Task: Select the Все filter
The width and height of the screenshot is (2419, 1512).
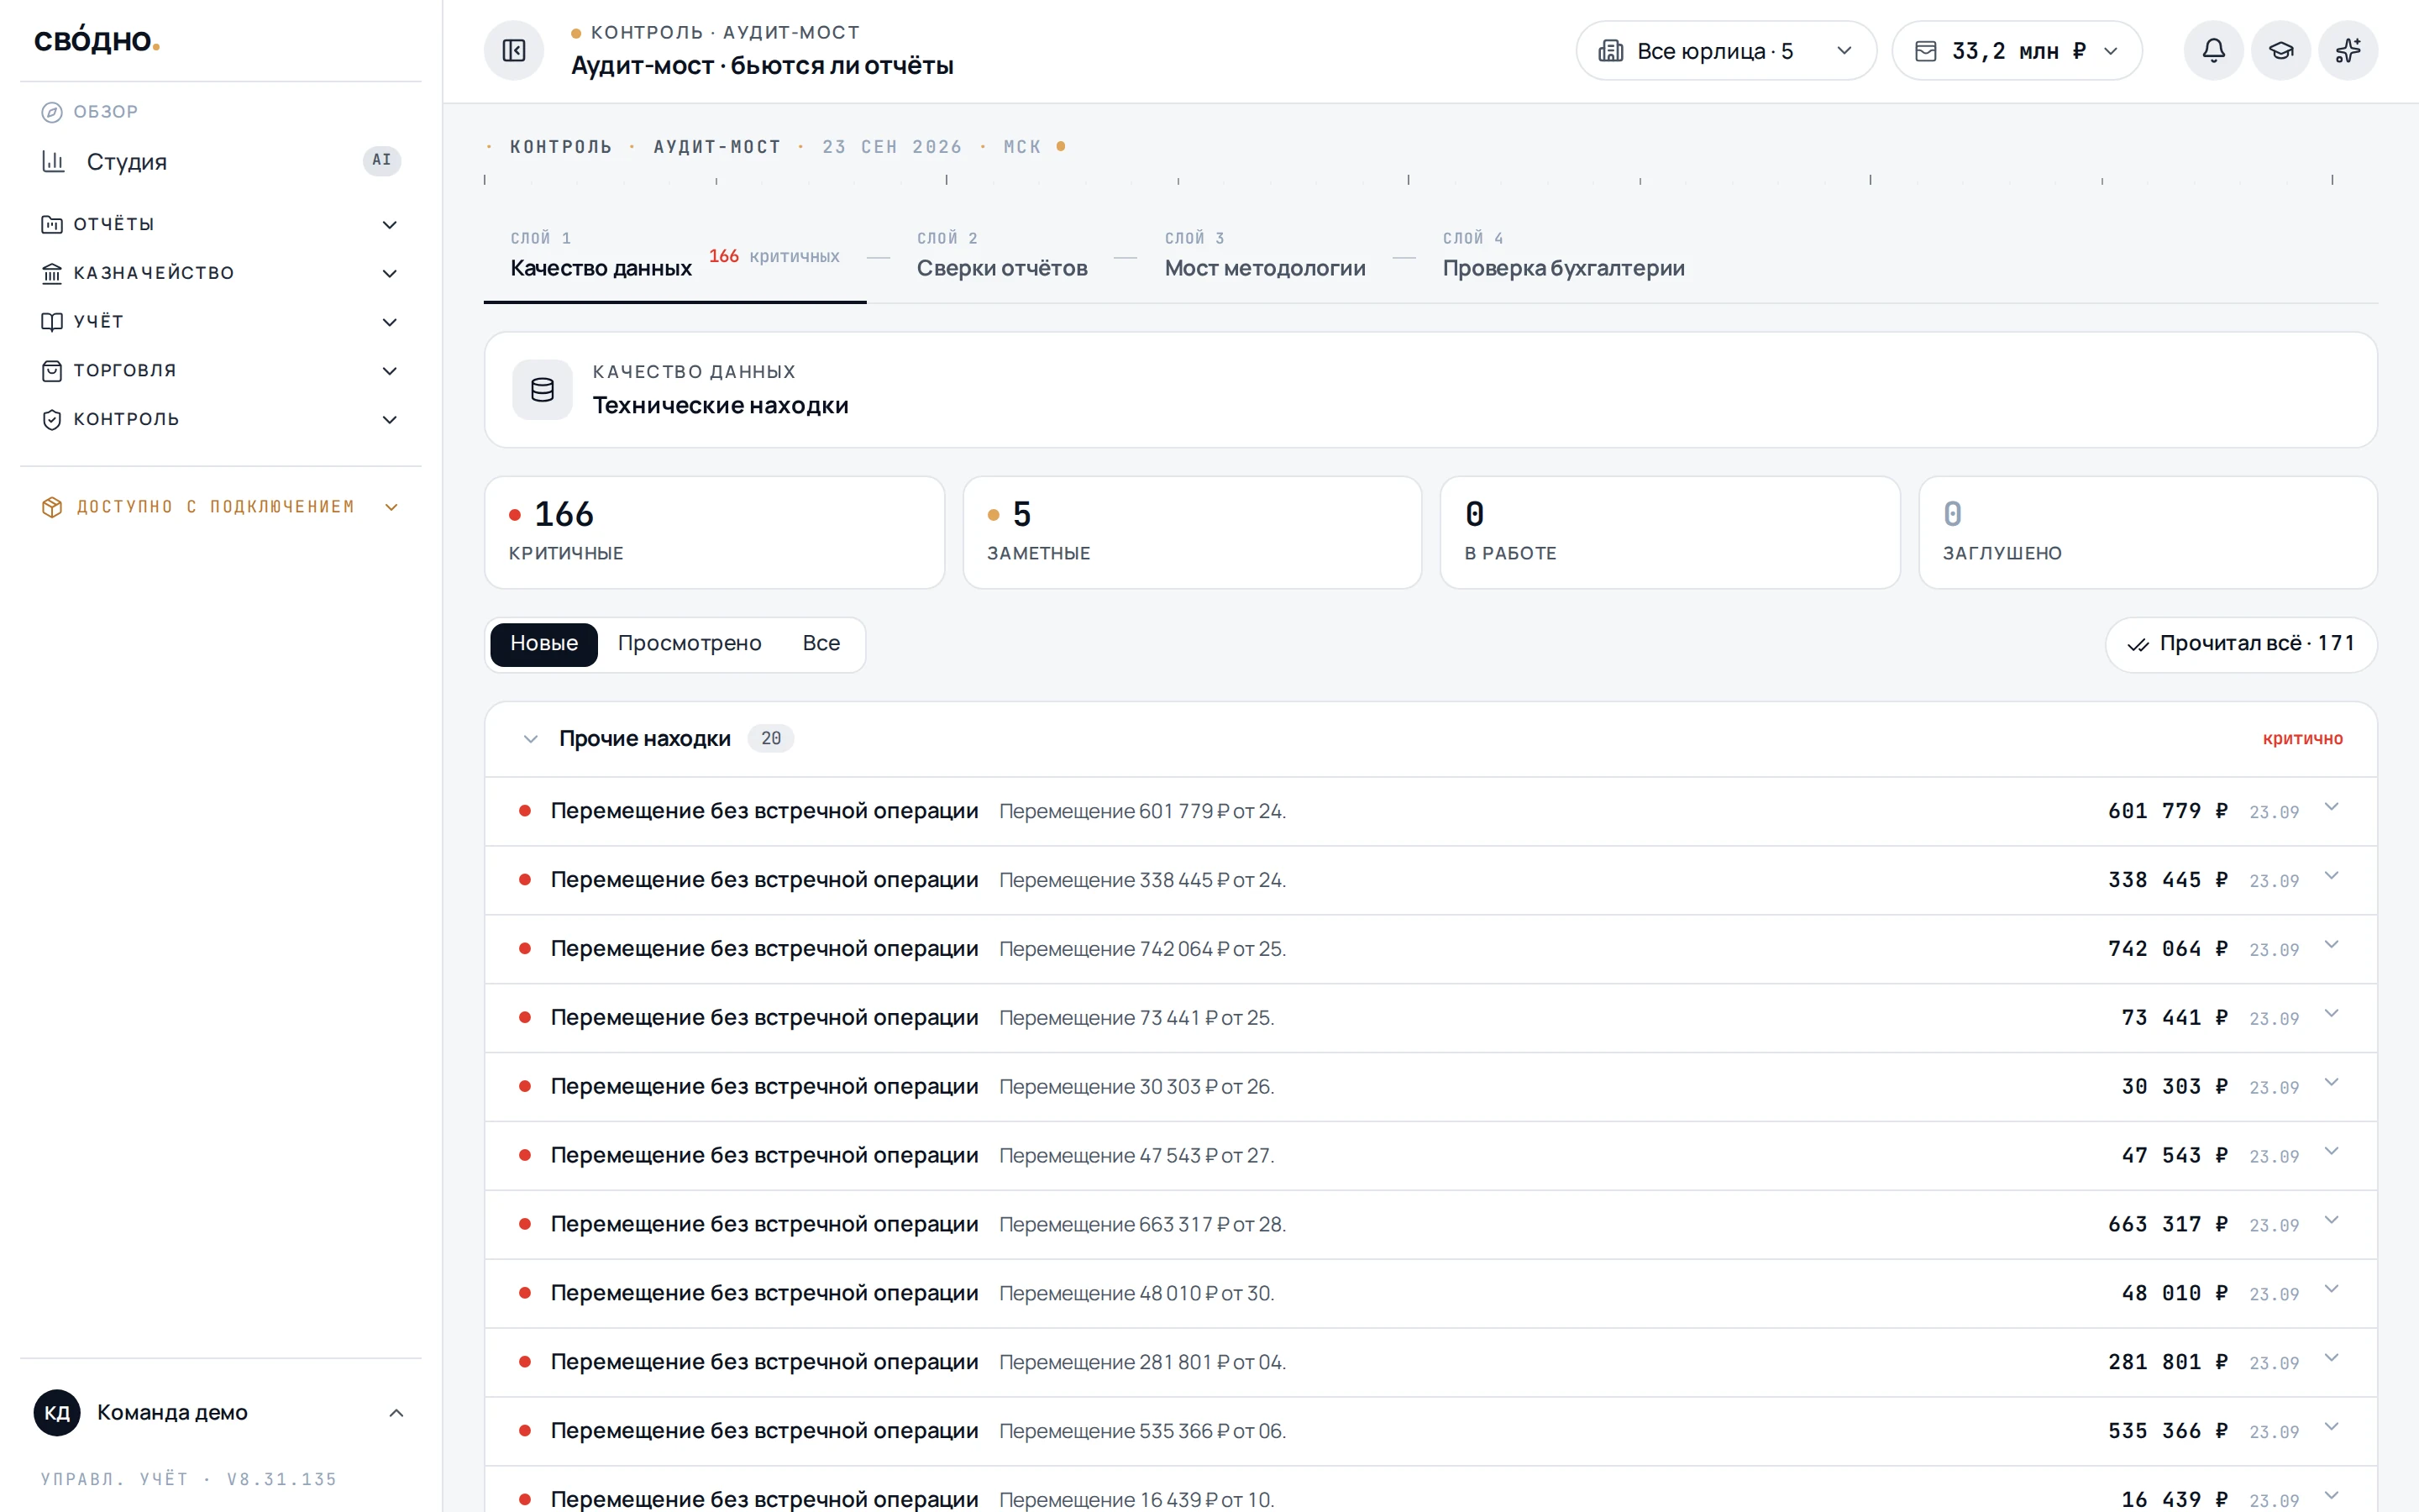Action: coord(821,644)
